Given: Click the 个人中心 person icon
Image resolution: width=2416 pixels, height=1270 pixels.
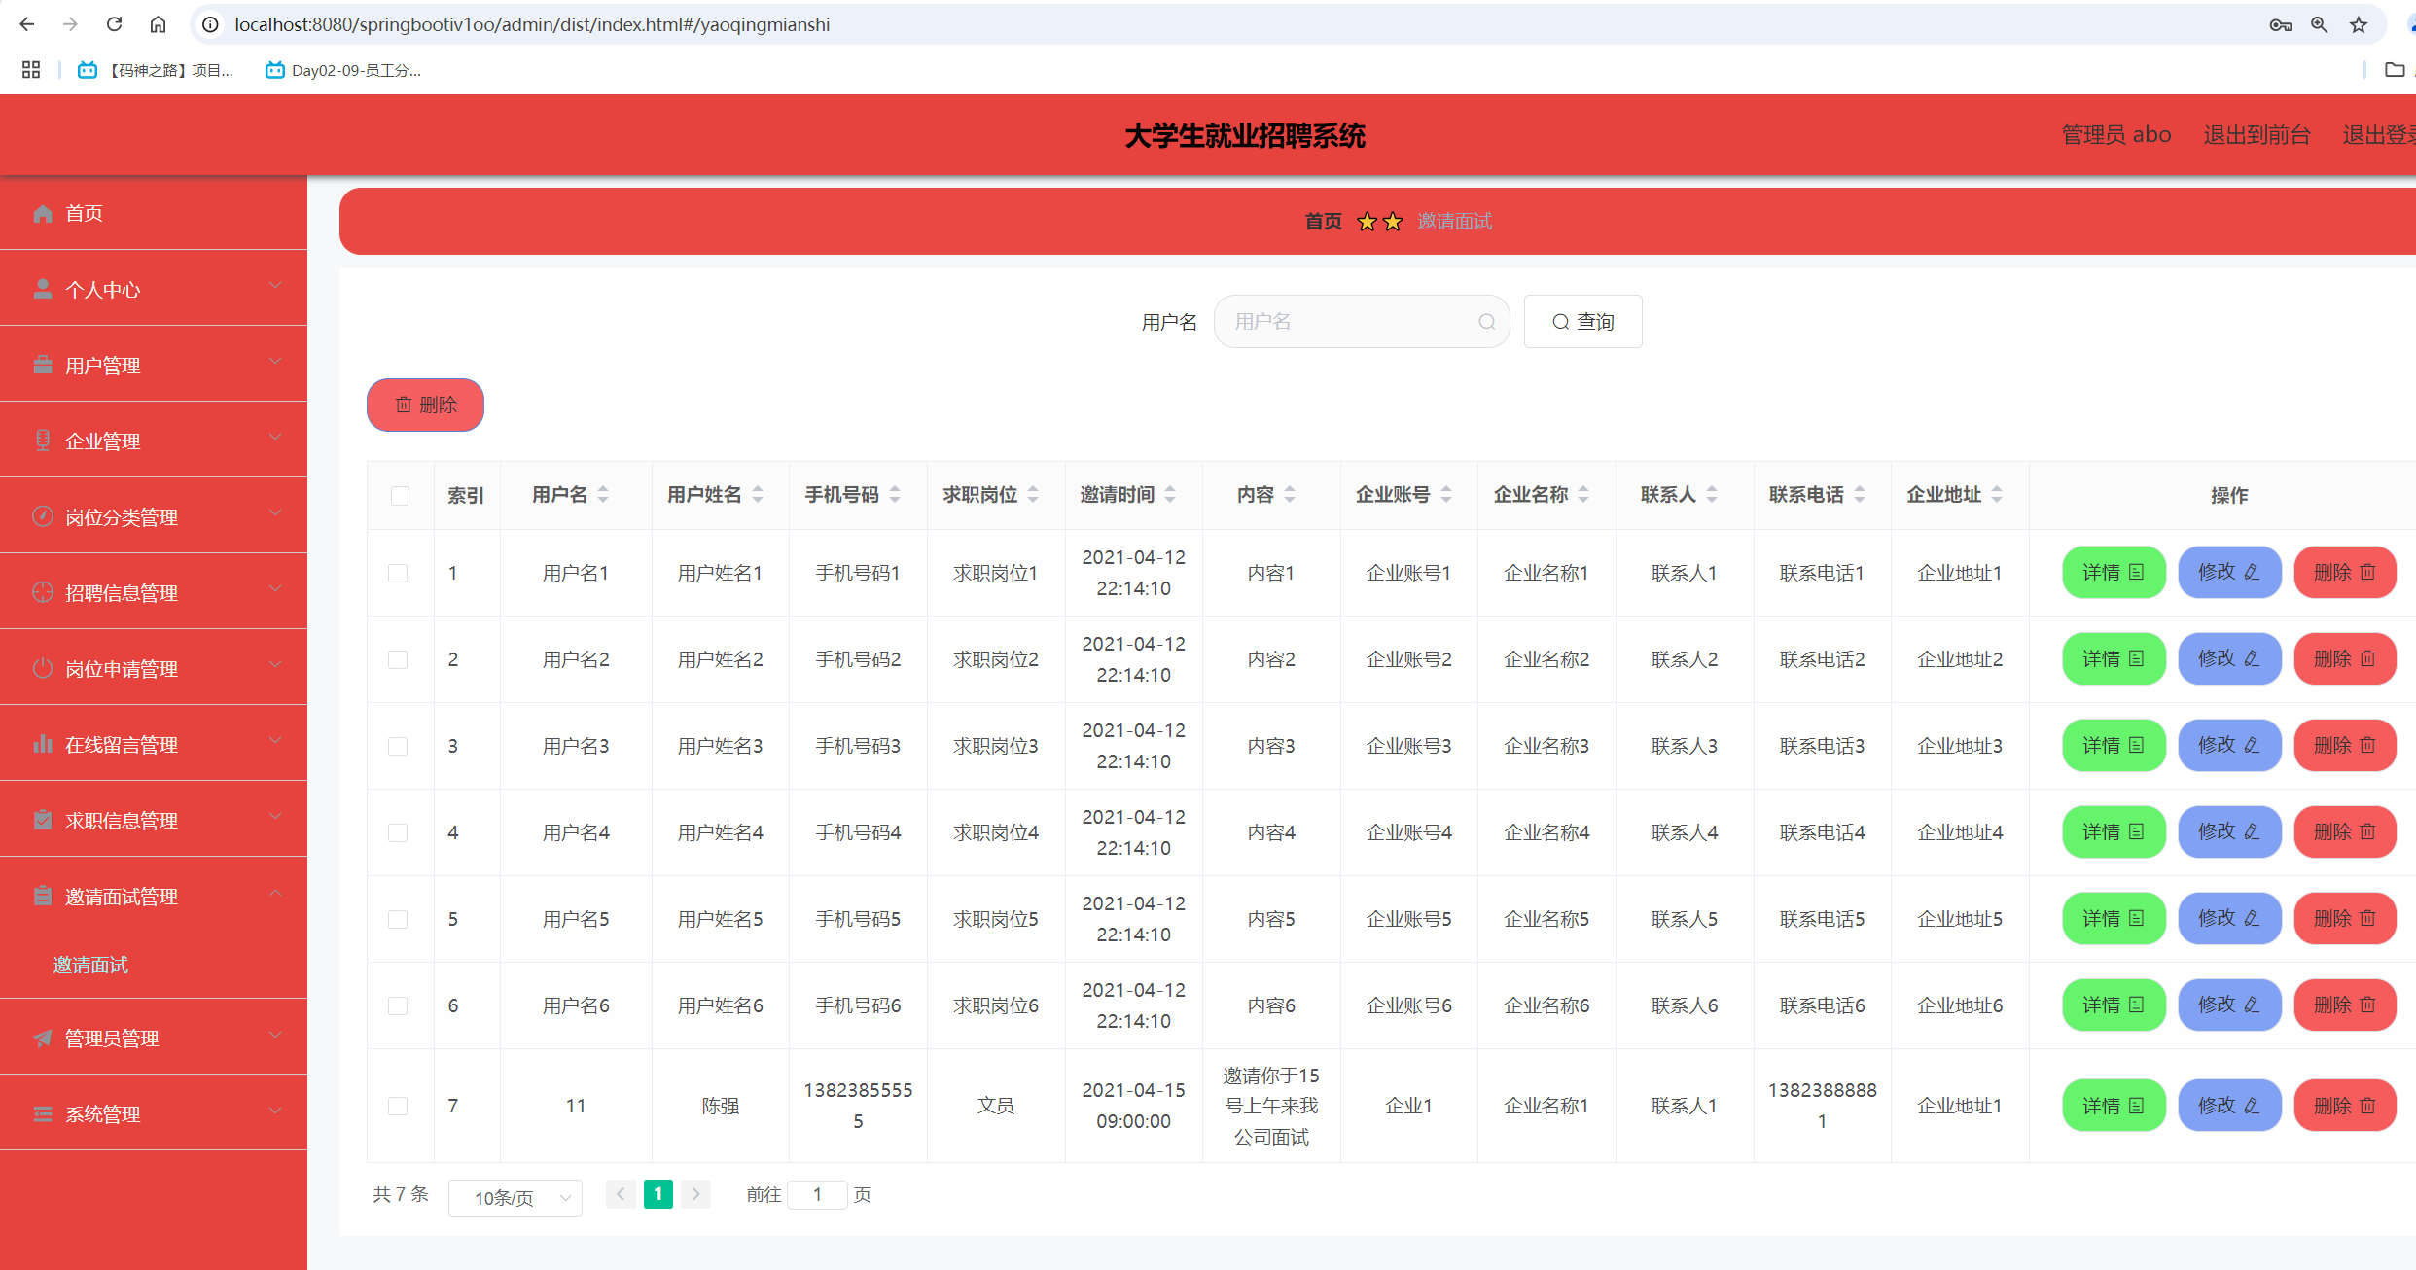Looking at the screenshot, I should (43, 287).
